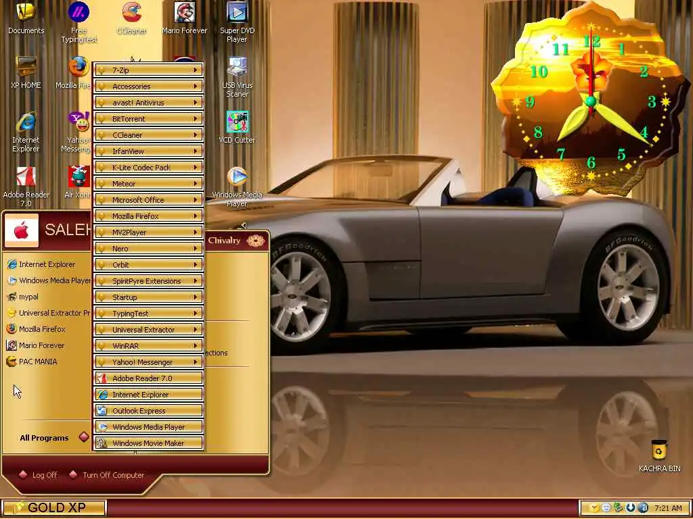Open the TypingTest program folder

point(148,314)
